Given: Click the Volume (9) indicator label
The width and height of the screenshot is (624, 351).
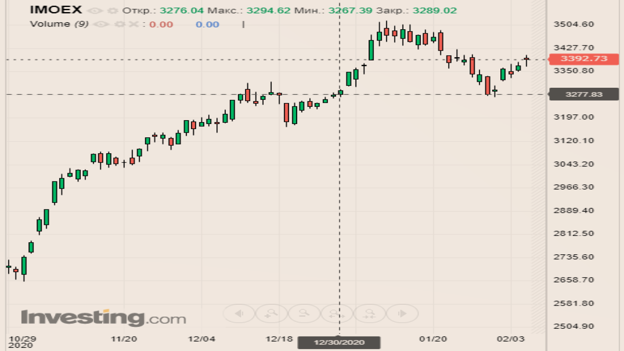Looking at the screenshot, I should [59, 24].
